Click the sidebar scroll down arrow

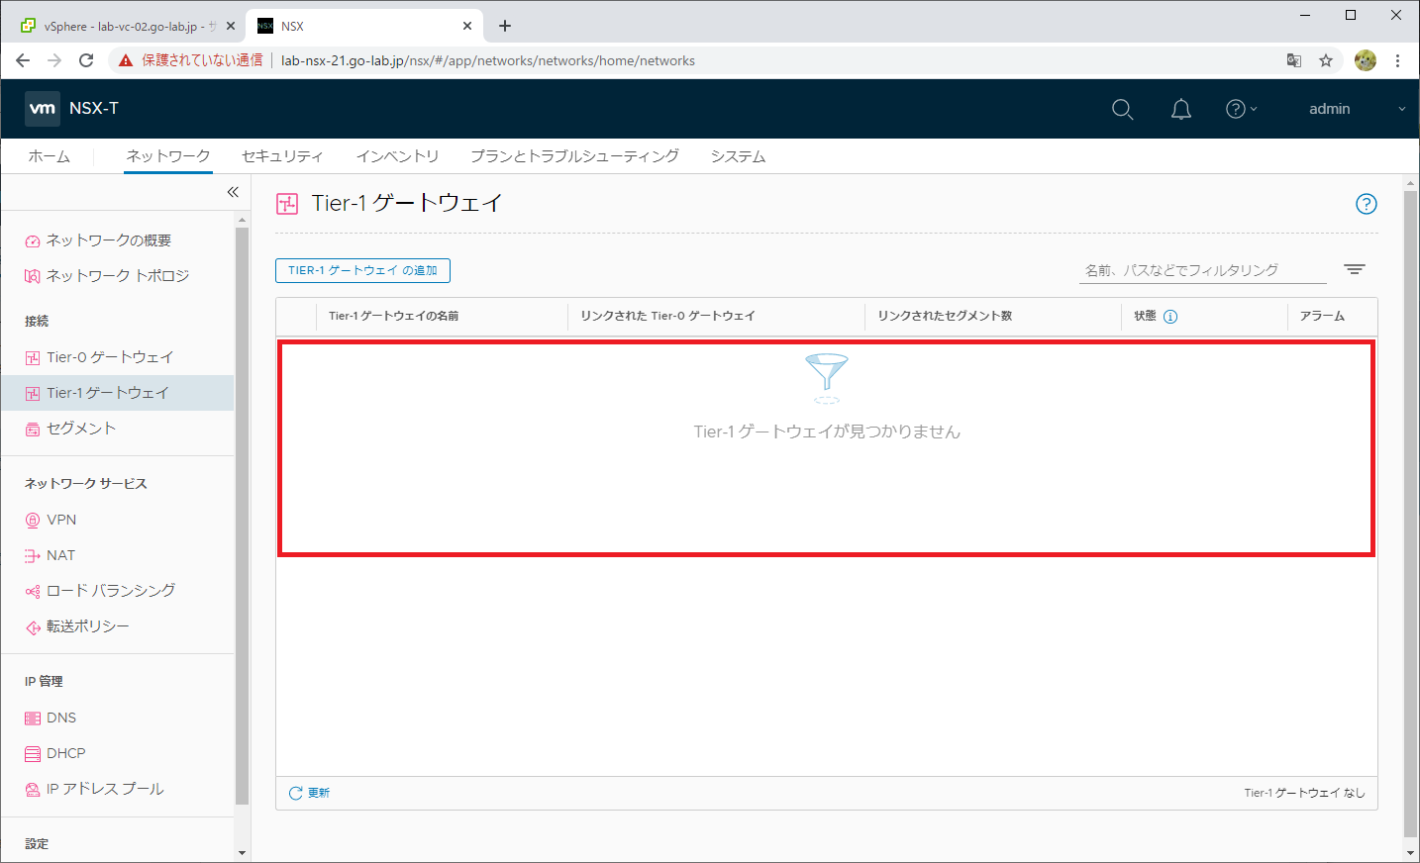click(242, 852)
